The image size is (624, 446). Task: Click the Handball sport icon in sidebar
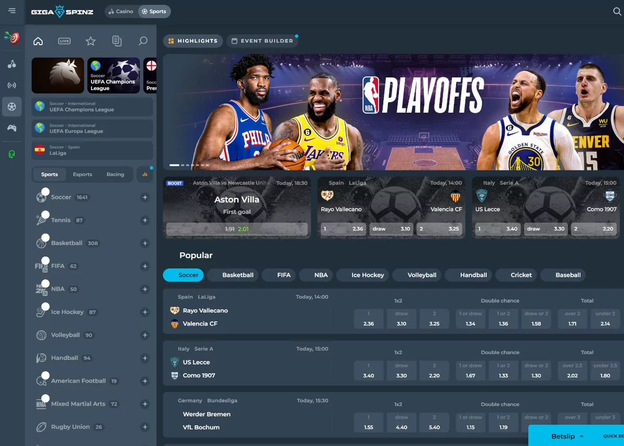pos(42,358)
